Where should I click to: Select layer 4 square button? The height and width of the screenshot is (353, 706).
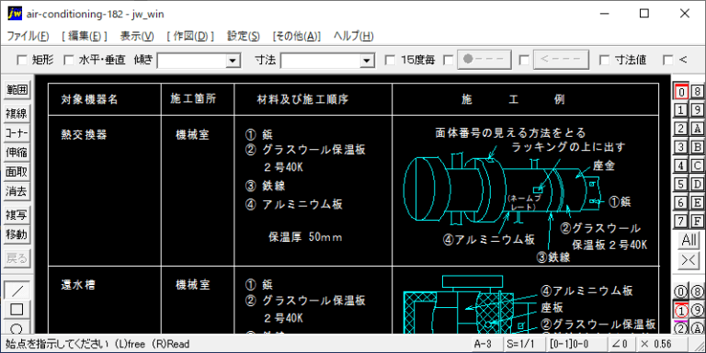[681, 165]
